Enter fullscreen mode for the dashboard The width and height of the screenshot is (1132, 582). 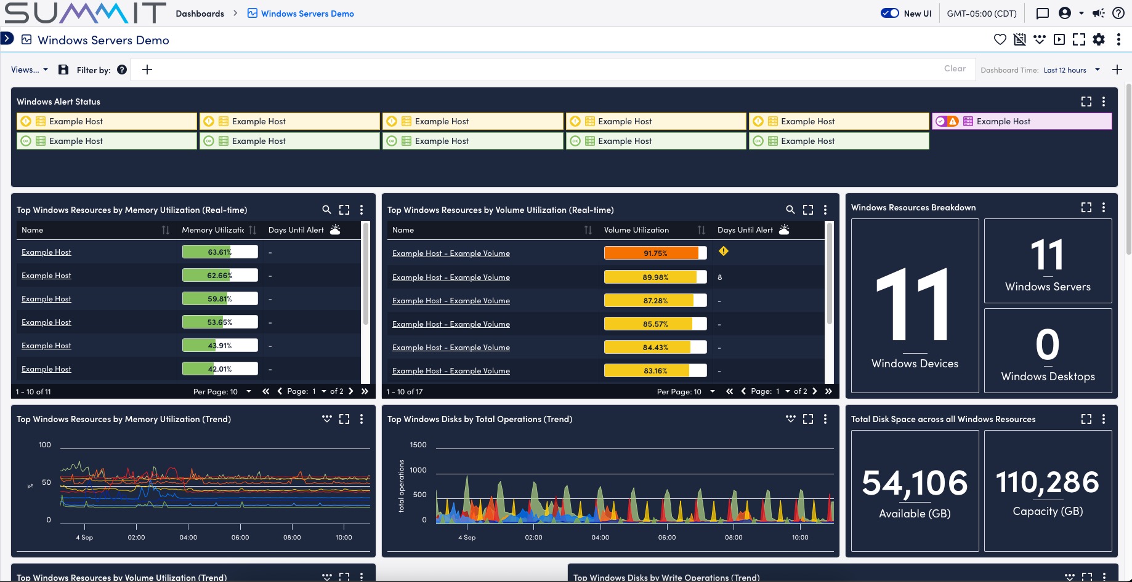[1079, 39]
